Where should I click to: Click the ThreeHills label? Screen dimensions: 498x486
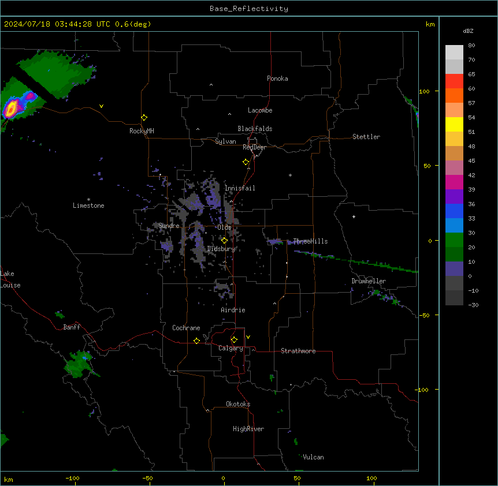point(310,241)
